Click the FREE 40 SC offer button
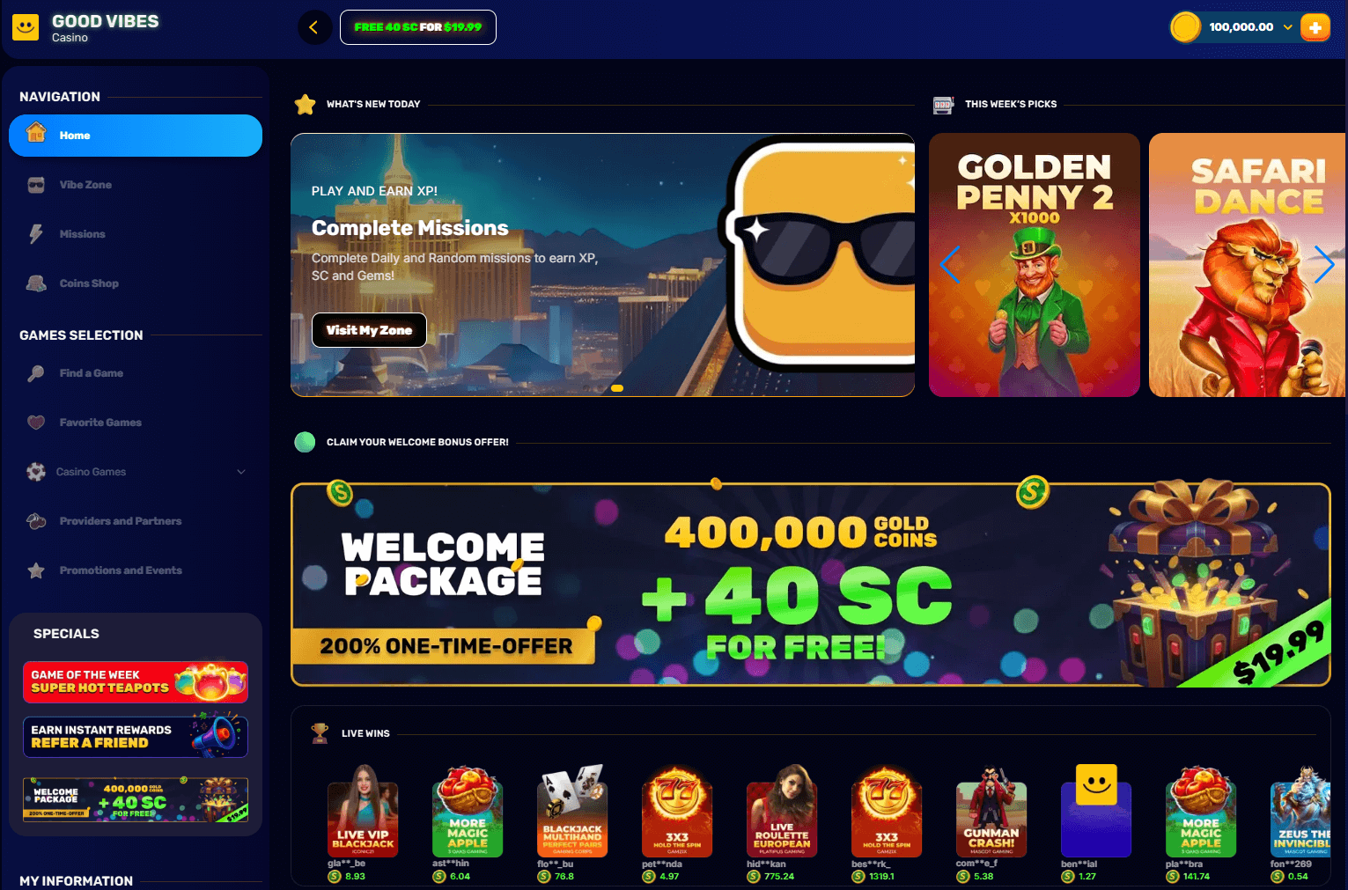 (x=418, y=27)
